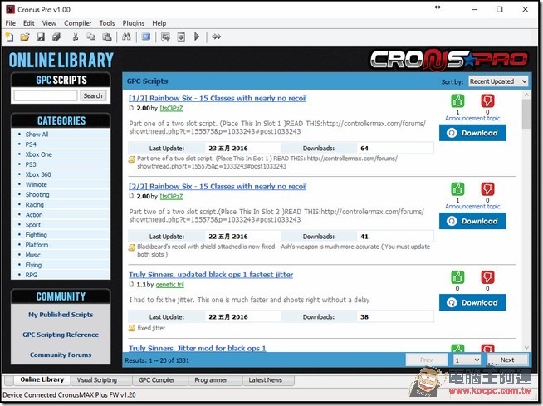The image size is (543, 406).
Task: Thumbs down the Truly Sinners fastest jitter script
Action: (x=487, y=277)
